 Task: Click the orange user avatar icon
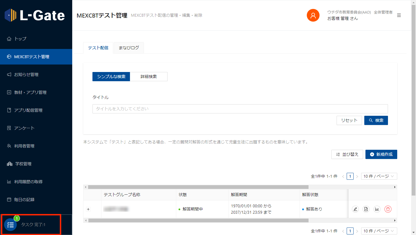313,15
